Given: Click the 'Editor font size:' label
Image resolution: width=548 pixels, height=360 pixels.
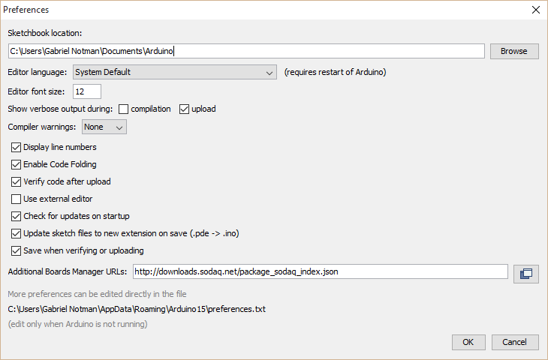Looking at the screenshot, I should point(36,91).
